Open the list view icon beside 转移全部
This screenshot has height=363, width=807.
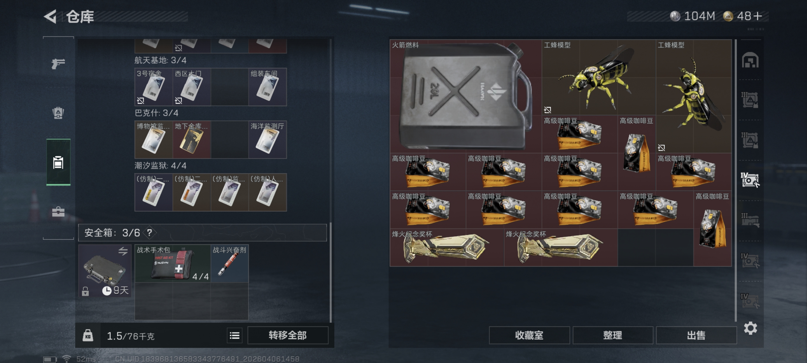[x=235, y=335]
